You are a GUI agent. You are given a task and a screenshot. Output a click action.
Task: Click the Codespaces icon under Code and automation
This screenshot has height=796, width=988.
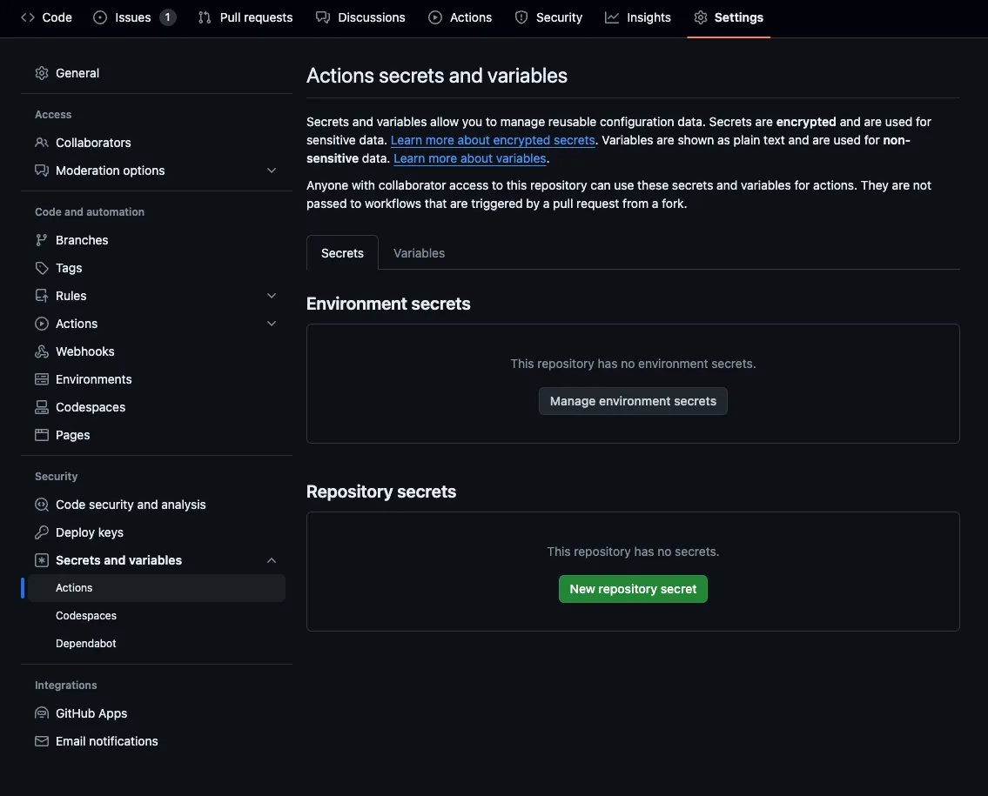click(42, 407)
